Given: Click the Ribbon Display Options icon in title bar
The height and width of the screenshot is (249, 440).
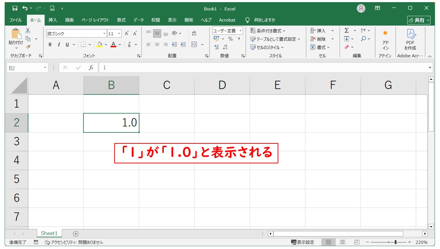Looking at the screenshot, I should 378,8.
